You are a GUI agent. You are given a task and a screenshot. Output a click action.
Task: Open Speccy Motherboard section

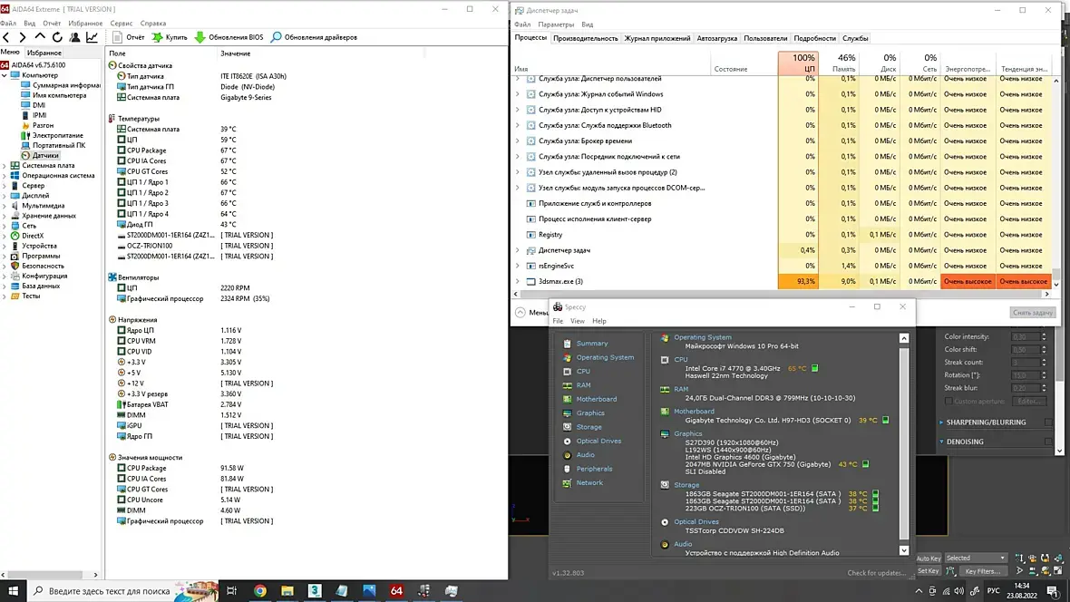point(597,399)
